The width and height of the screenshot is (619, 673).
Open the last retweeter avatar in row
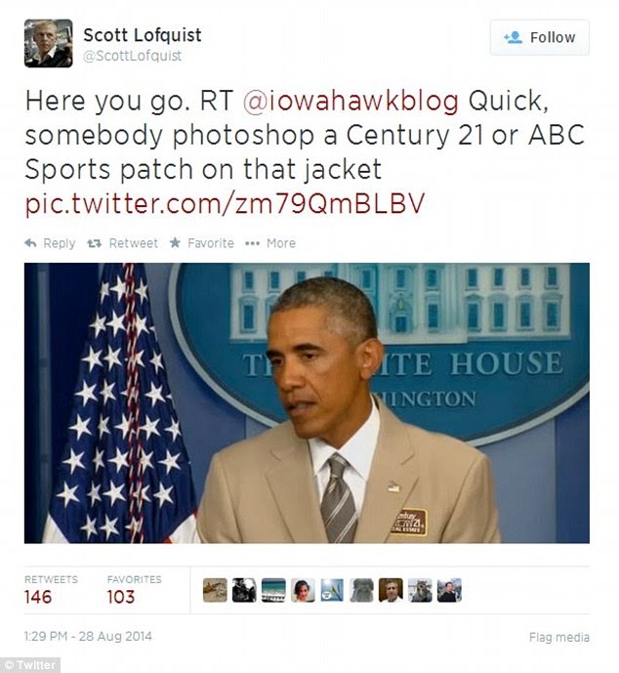click(x=449, y=590)
